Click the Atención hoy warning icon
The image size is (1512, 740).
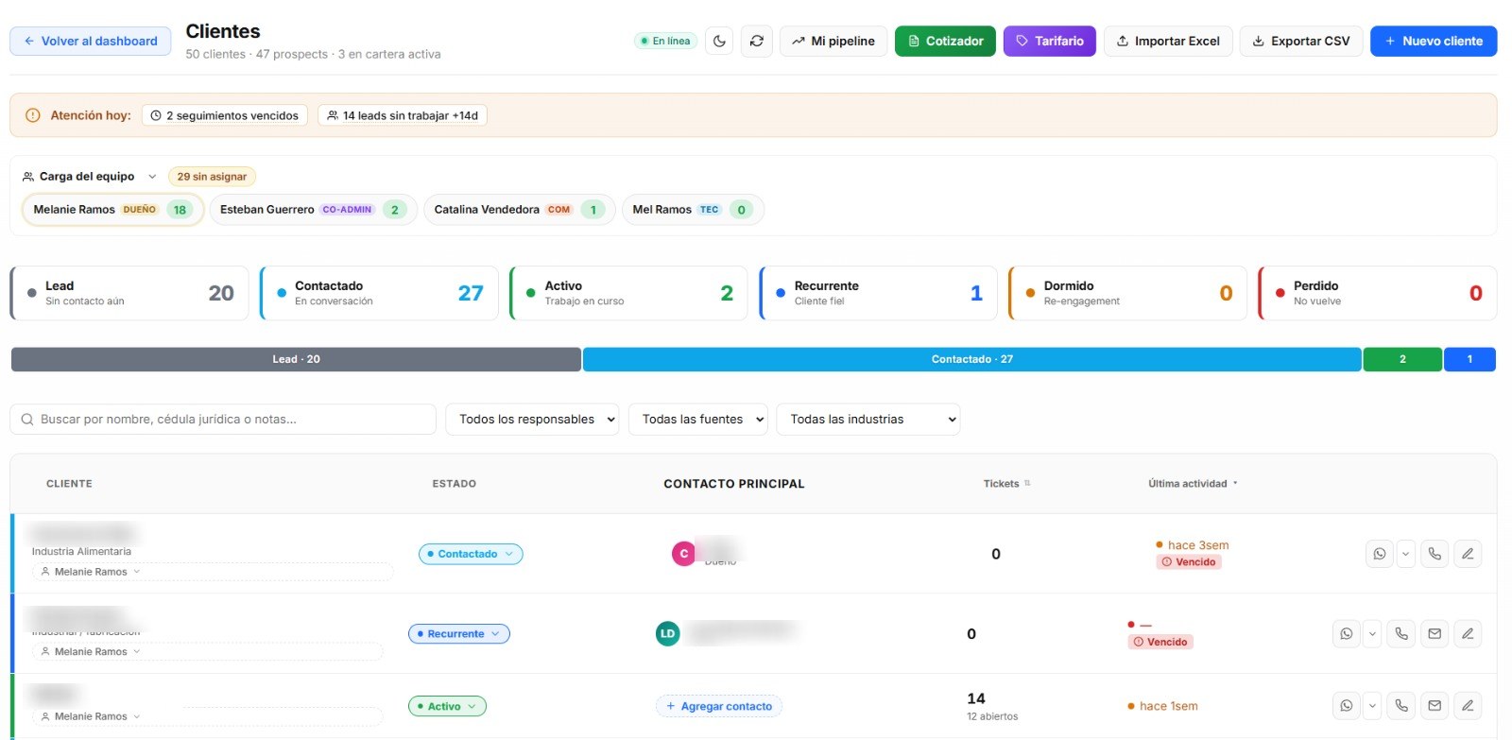tap(33, 115)
